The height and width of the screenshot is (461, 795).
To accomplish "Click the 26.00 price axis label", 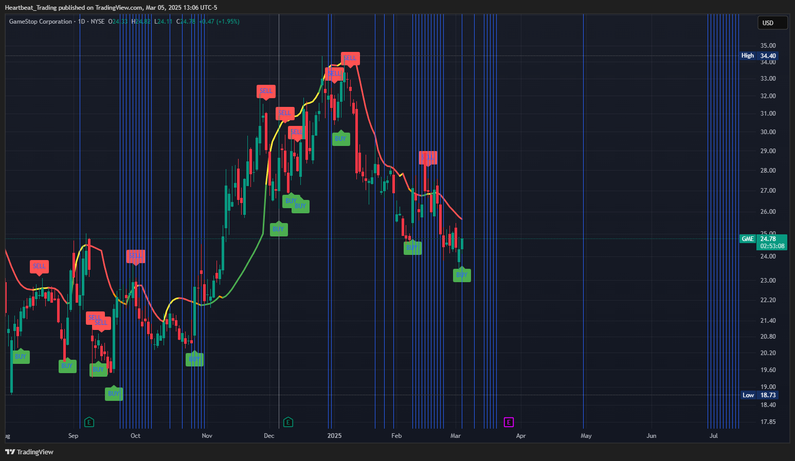I will coord(768,212).
